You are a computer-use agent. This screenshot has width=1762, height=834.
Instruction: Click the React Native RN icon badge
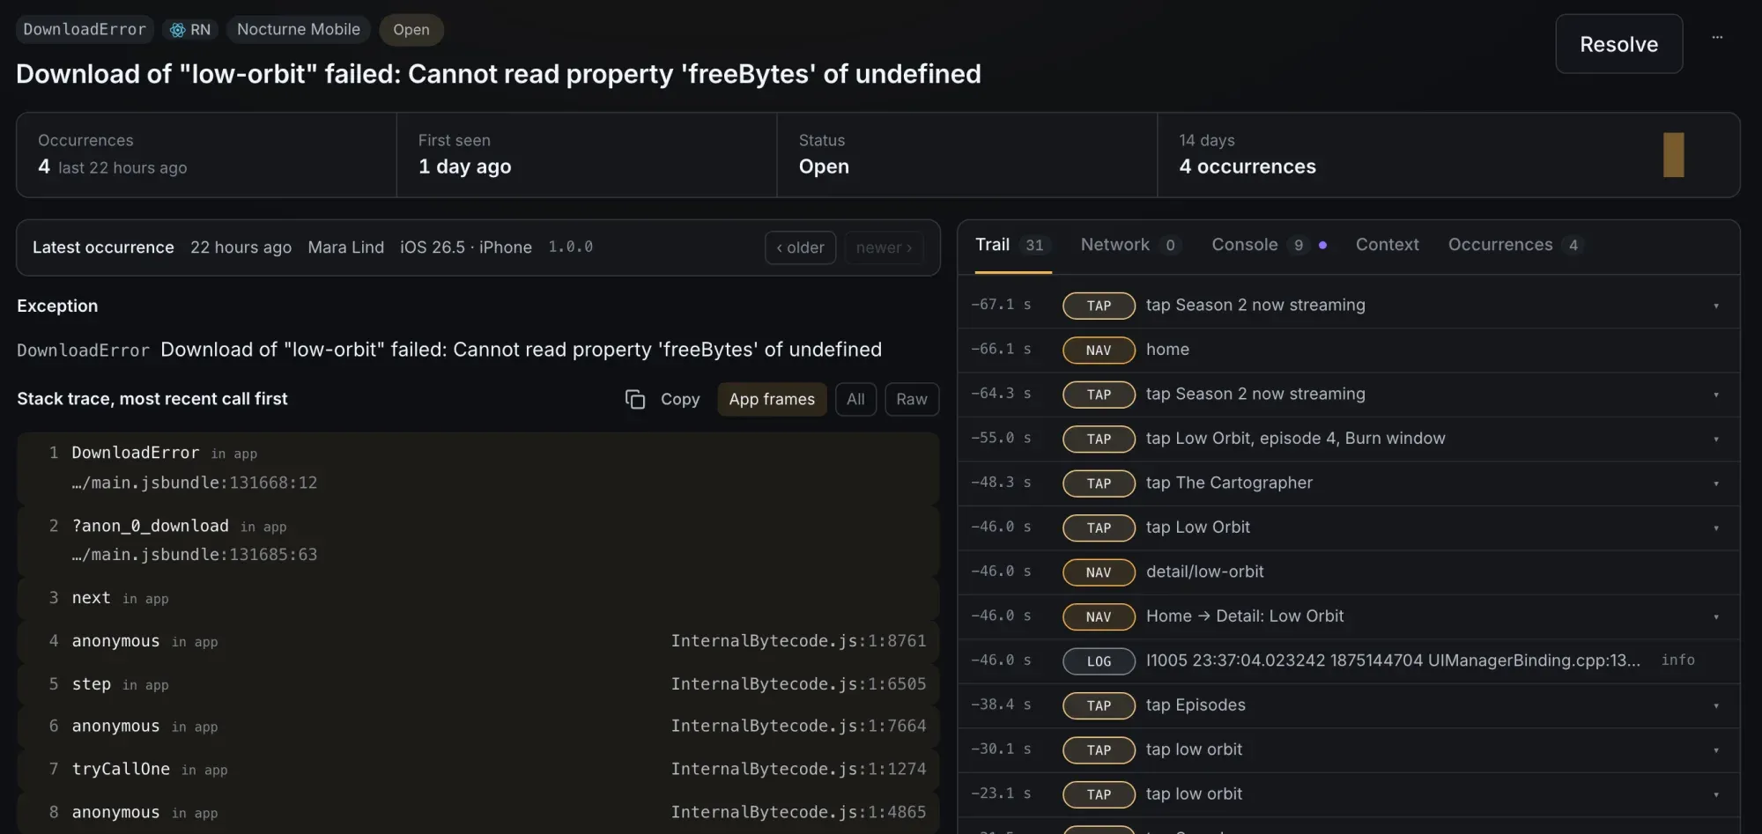[x=190, y=30]
